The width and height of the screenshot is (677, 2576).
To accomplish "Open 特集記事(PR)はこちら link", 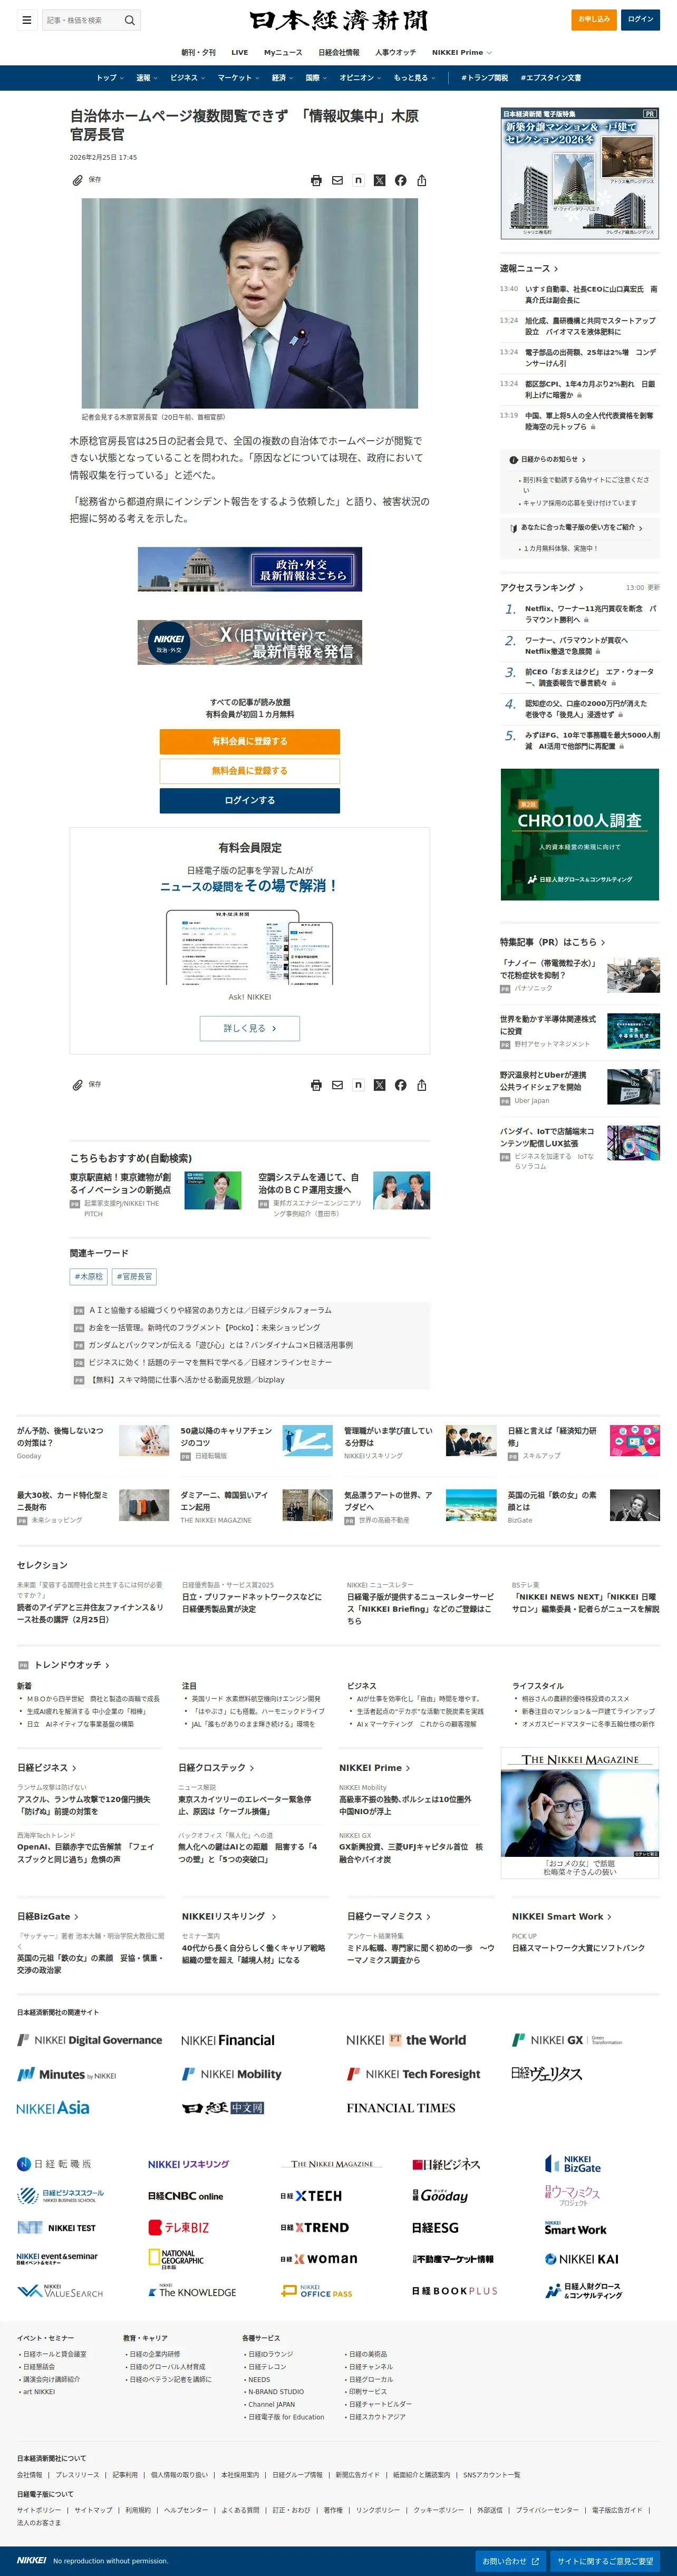I will pos(552,942).
